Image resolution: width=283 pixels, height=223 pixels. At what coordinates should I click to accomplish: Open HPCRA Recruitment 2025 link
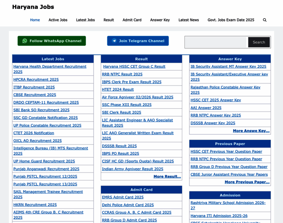(x=36, y=80)
